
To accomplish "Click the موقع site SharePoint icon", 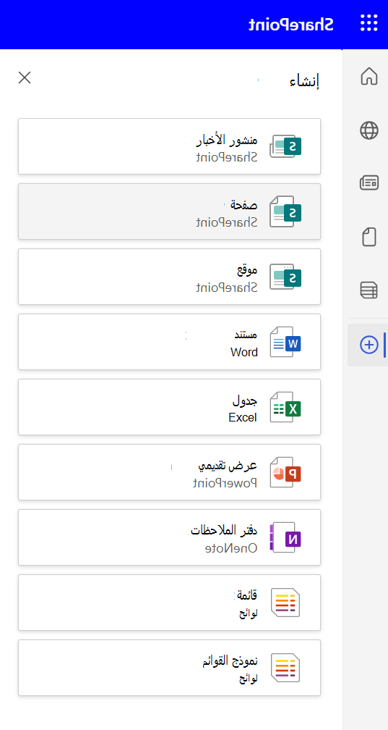I will click(286, 277).
